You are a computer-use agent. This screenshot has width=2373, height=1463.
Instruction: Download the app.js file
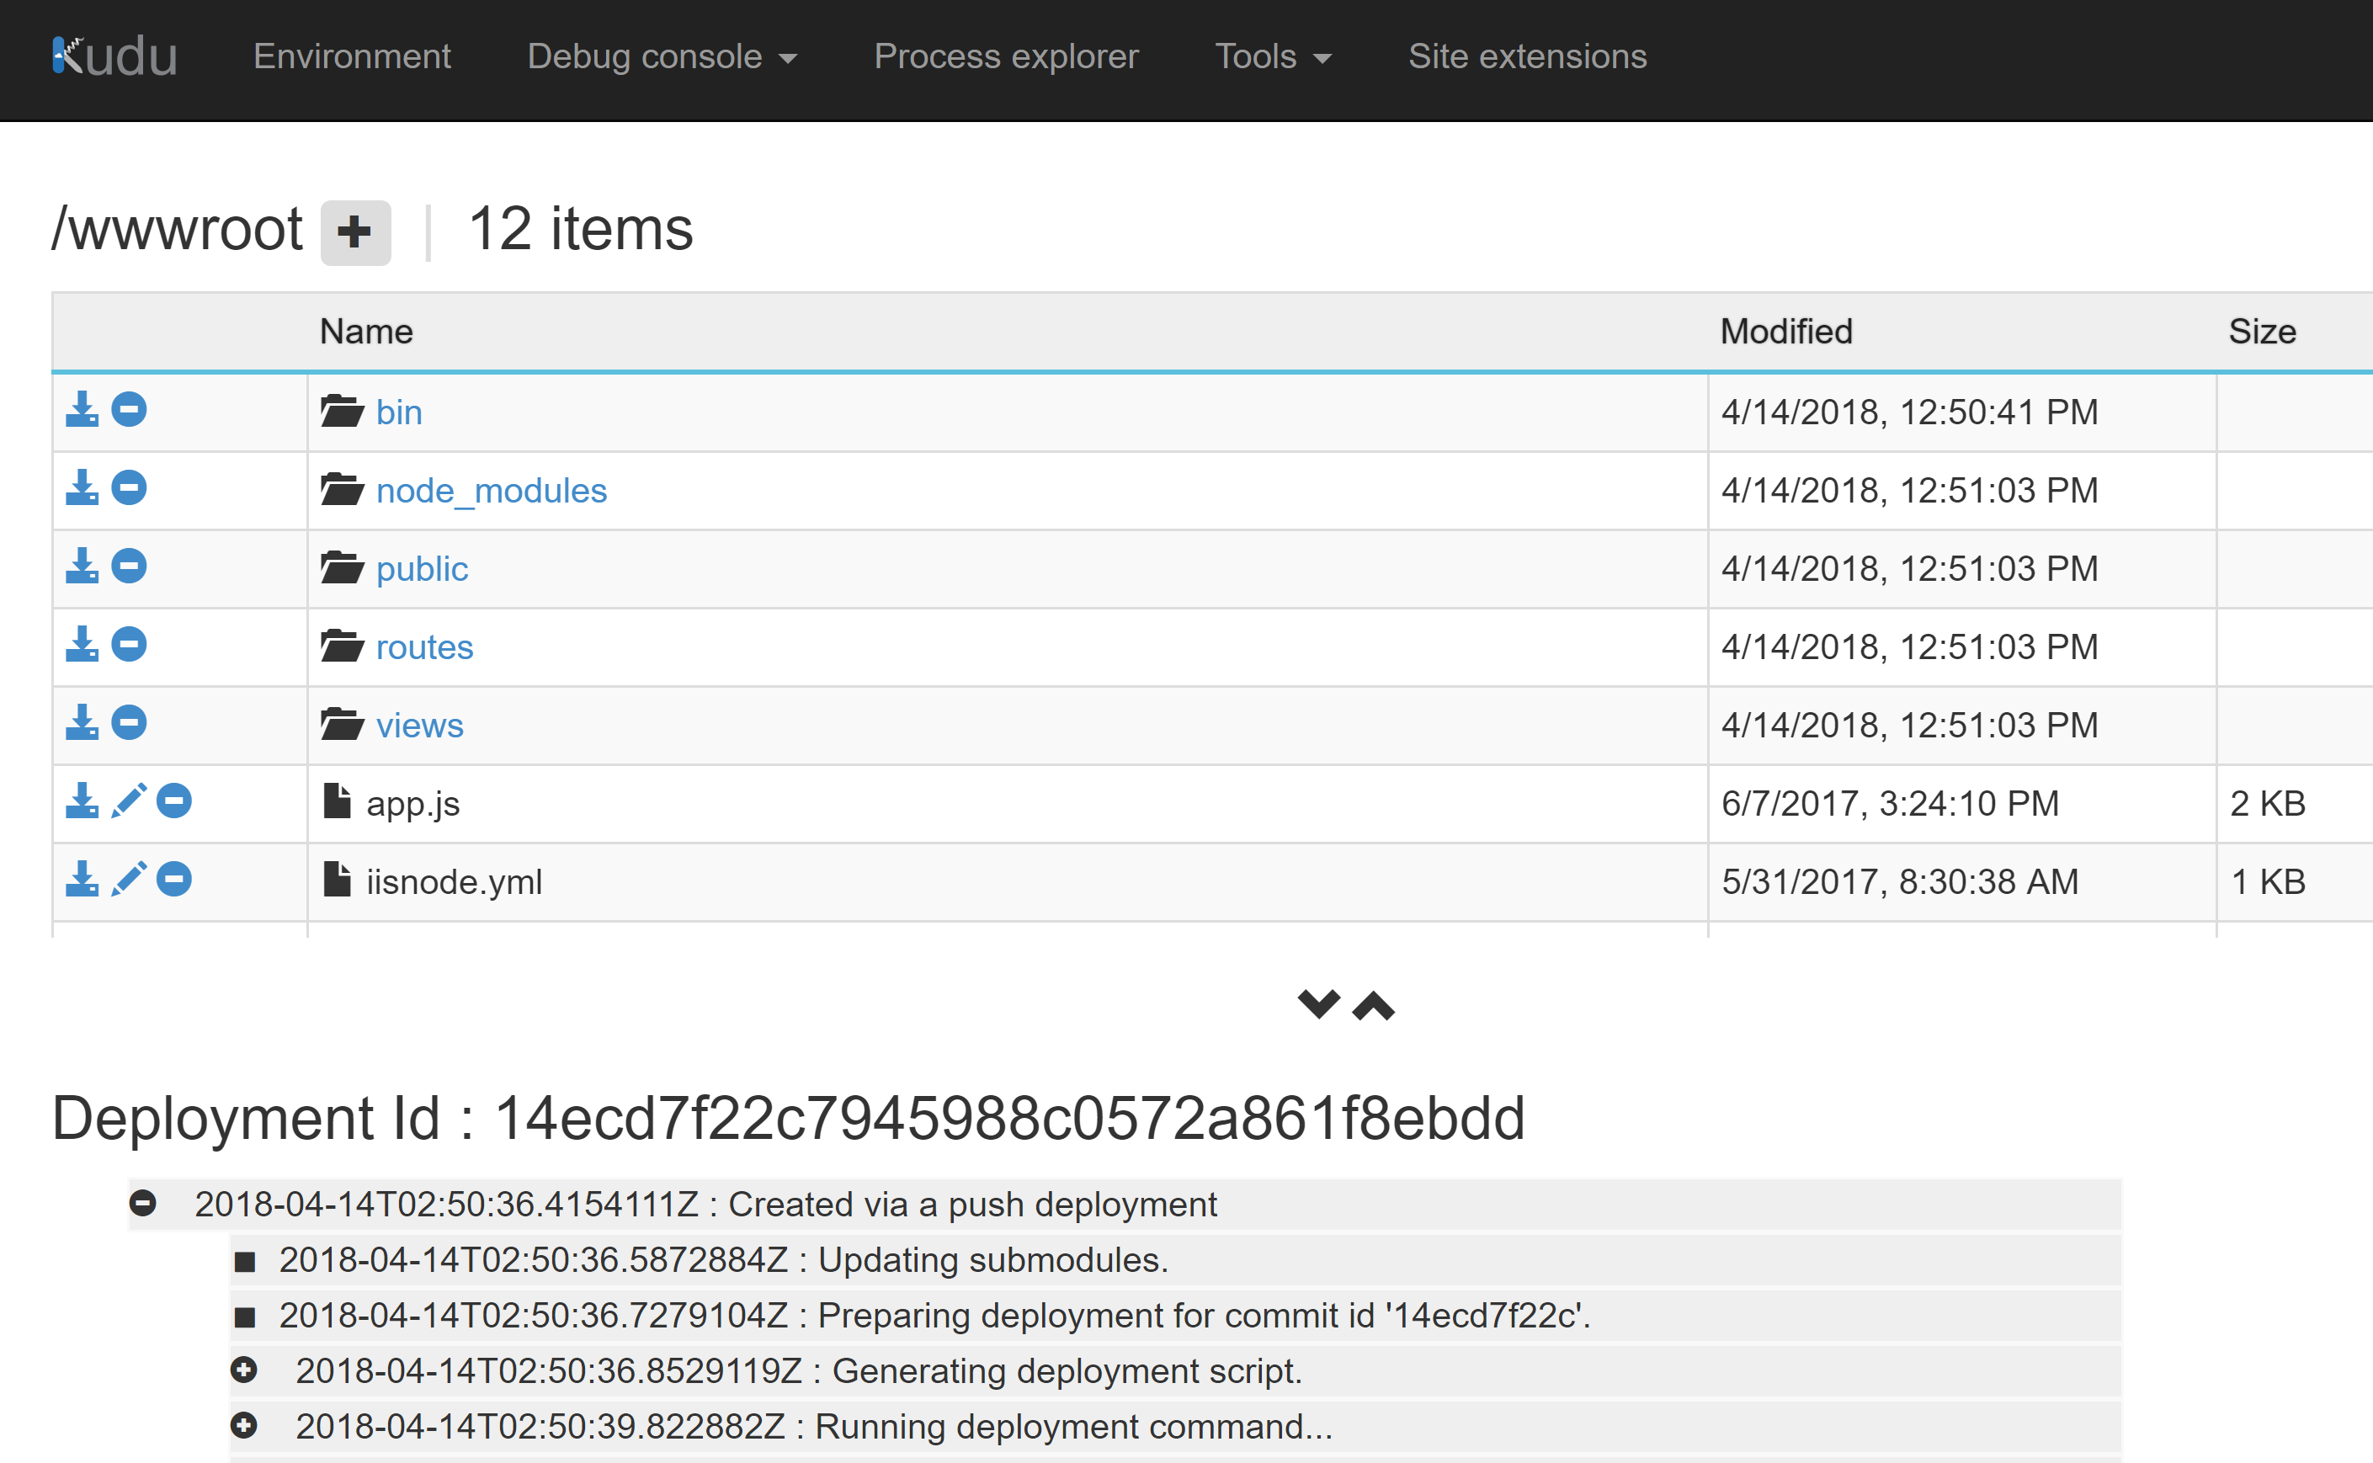pyautogui.click(x=82, y=801)
